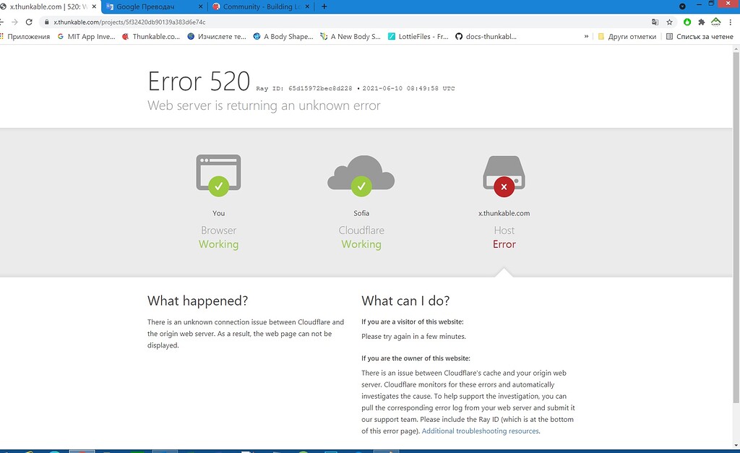
Task: Open the Google Translate icon in the address bar
Action: click(x=655, y=22)
